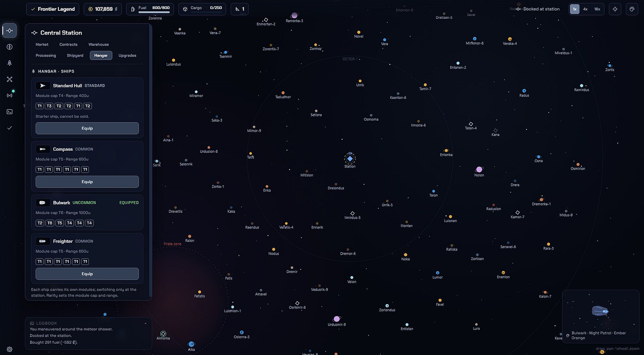Equip the Freighter ship
Viewport: 644px width, 355px height.
pyautogui.click(x=87, y=274)
